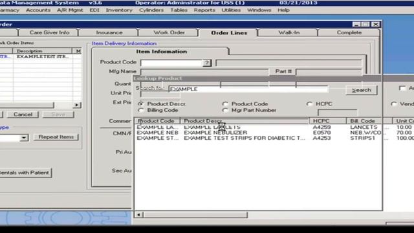Click the Product Code input field

[x=171, y=63]
